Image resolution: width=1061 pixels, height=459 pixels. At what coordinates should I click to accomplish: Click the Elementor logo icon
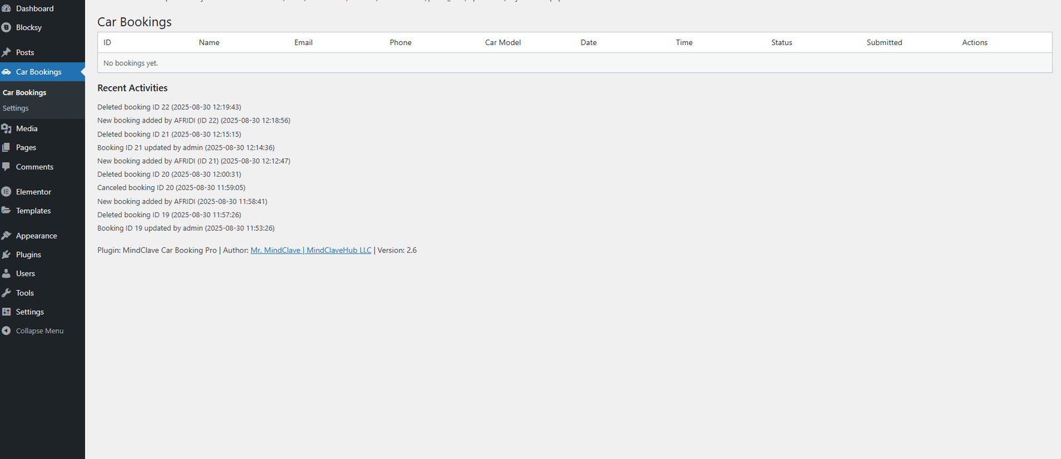coord(7,192)
